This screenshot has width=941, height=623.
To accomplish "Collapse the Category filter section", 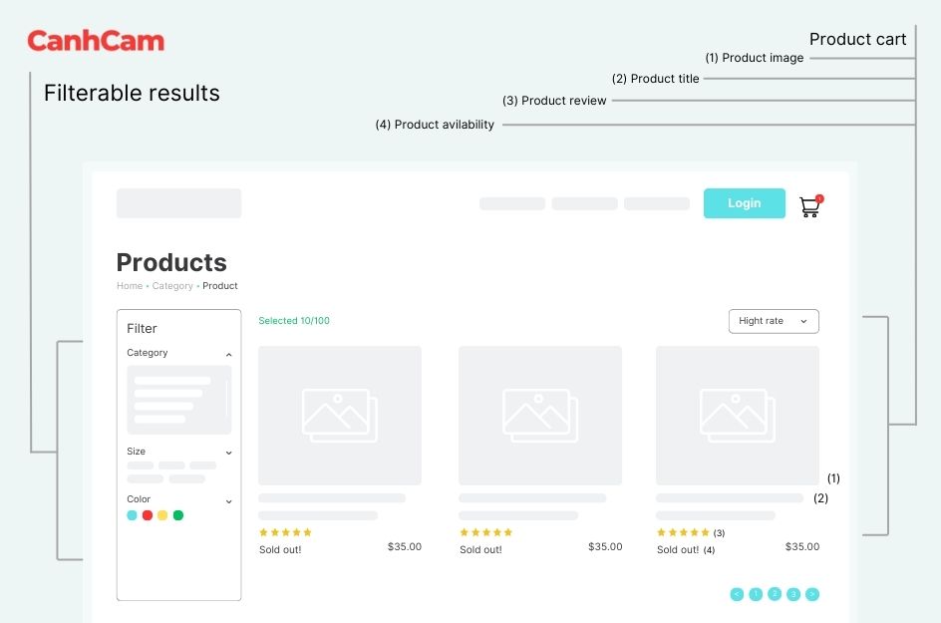I will (x=228, y=353).
